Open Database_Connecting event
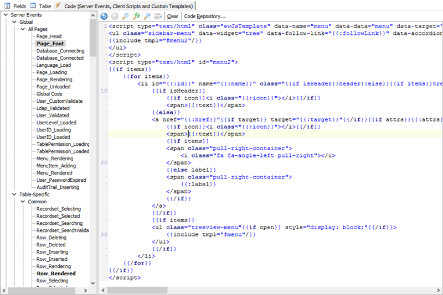 (60, 51)
